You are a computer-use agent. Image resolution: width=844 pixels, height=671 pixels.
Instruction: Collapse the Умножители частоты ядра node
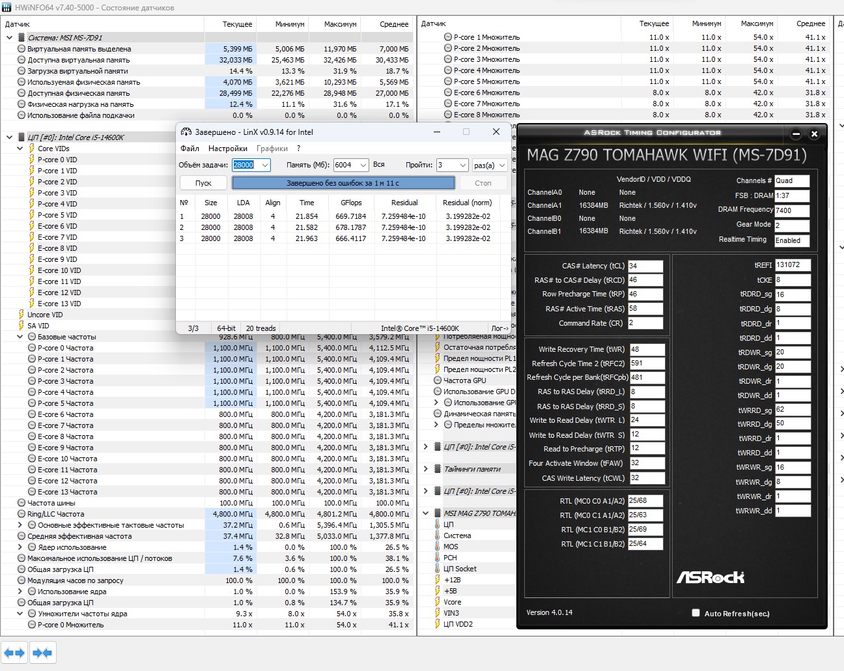pos(20,614)
